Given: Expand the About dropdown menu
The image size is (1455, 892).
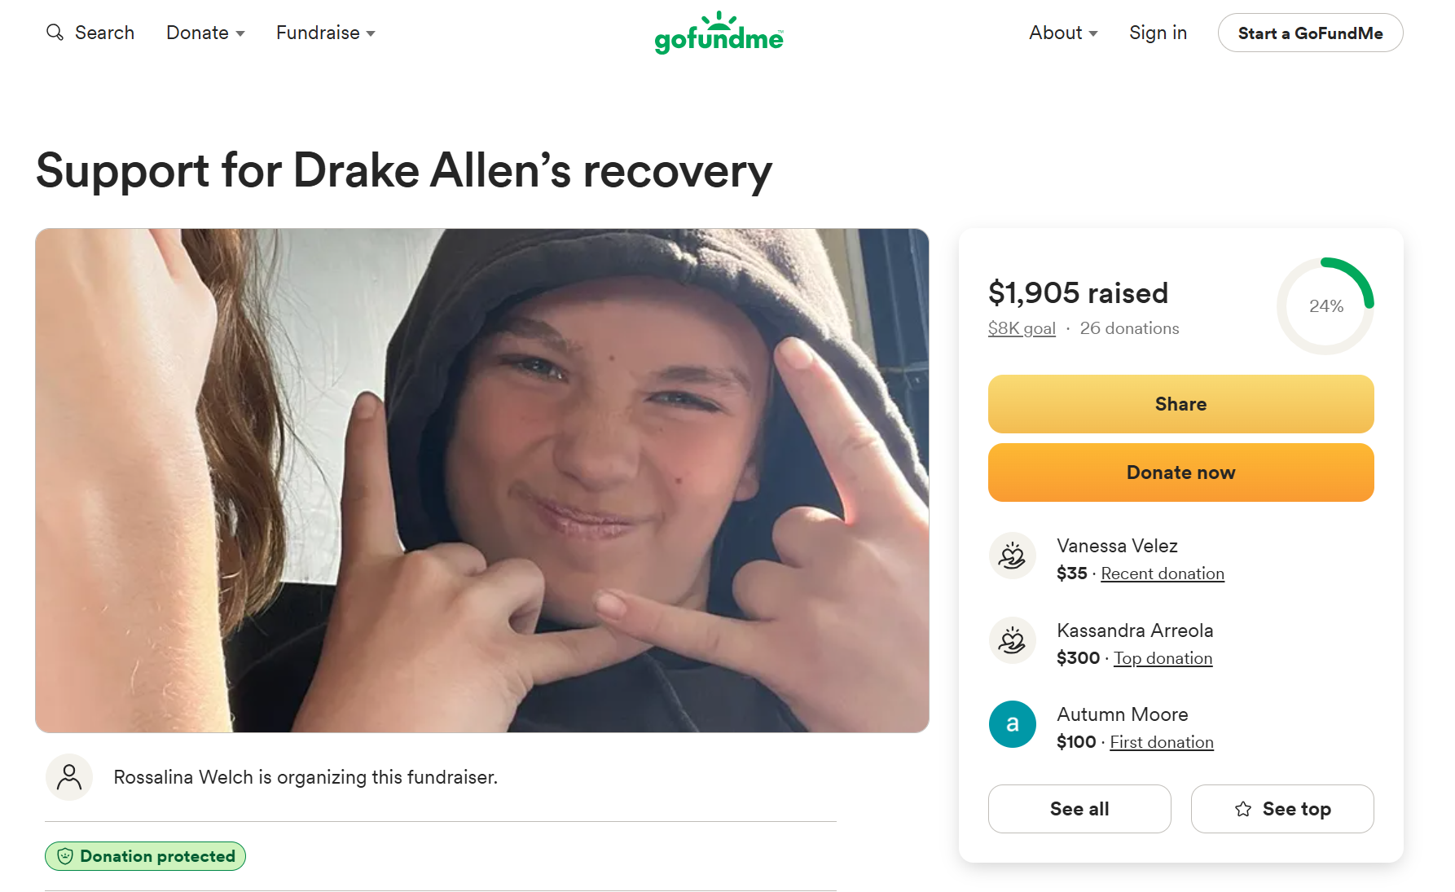Looking at the screenshot, I should pyautogui.click(x=1062, y=33).
